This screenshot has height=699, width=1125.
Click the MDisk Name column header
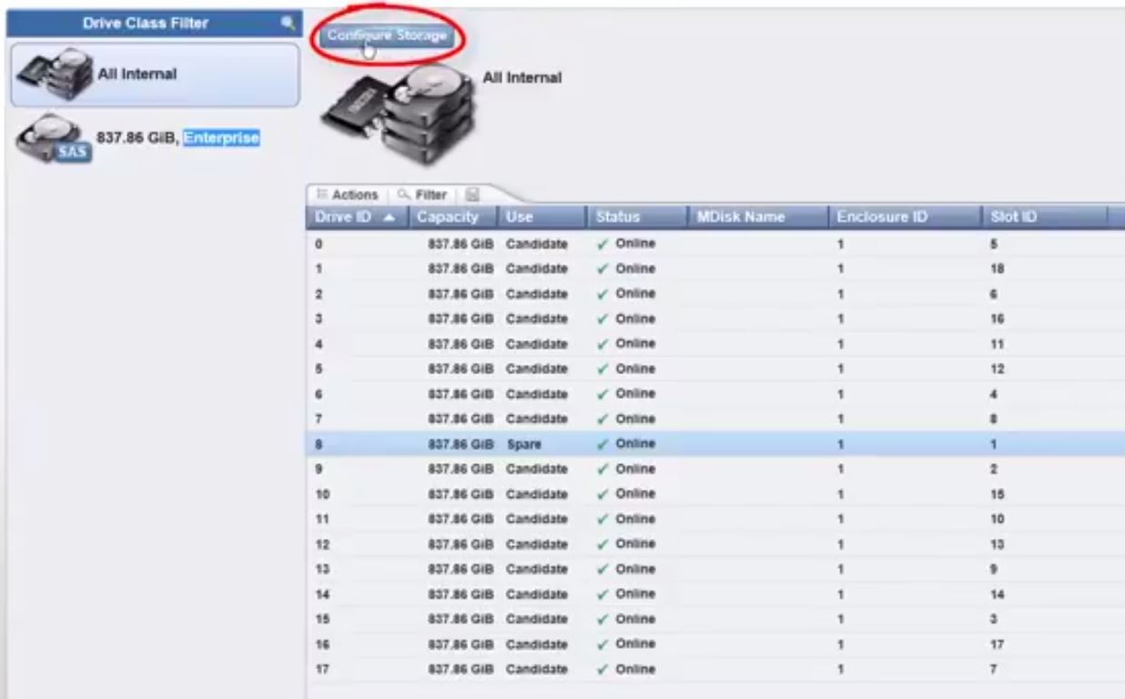740,218
